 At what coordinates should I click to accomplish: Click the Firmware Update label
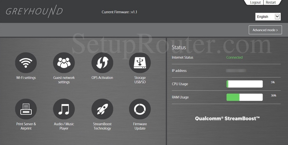pyautogui.click(x=140, y=126)
